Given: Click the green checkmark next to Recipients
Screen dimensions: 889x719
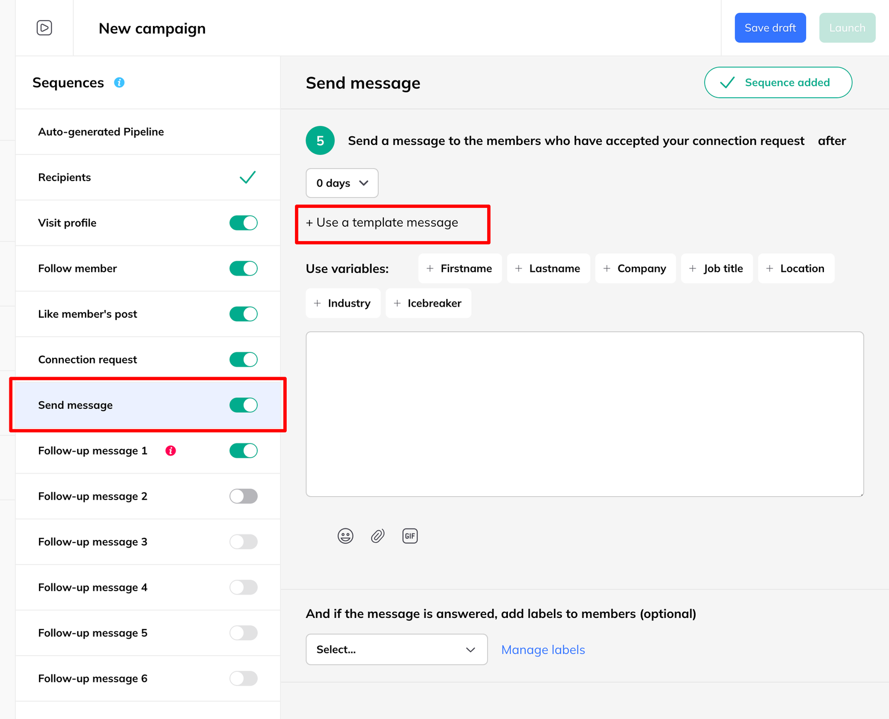Looking at the screenshot, I should click(248, 177).
